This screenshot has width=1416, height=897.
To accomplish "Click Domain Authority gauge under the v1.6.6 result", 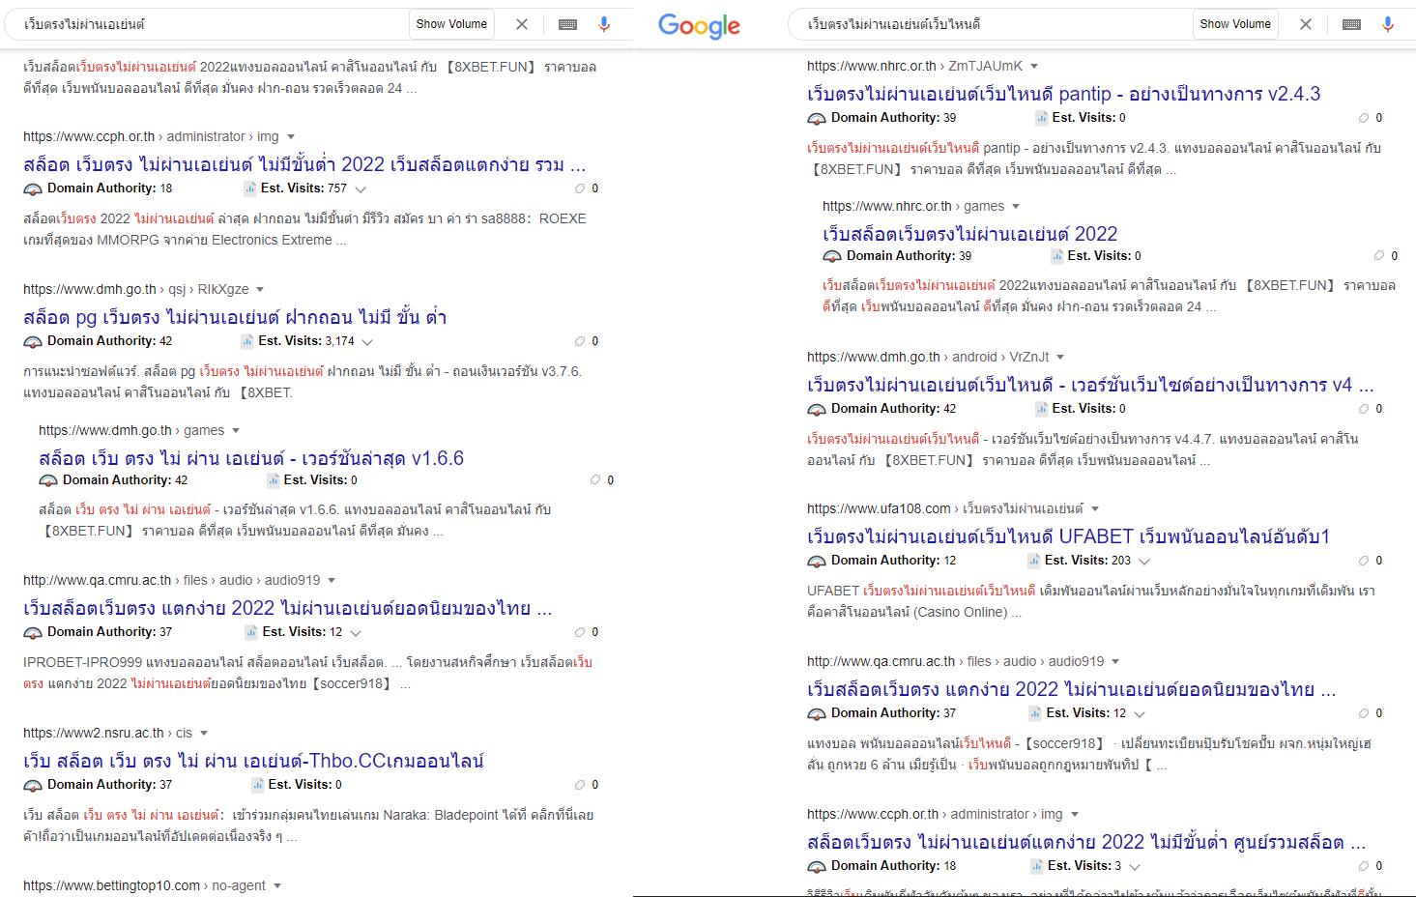I will click(x=48, y=481).
